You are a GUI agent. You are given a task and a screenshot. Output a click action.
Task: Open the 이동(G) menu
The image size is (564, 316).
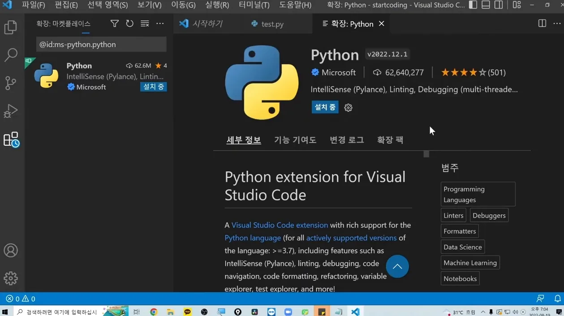[x=183, y=5]
